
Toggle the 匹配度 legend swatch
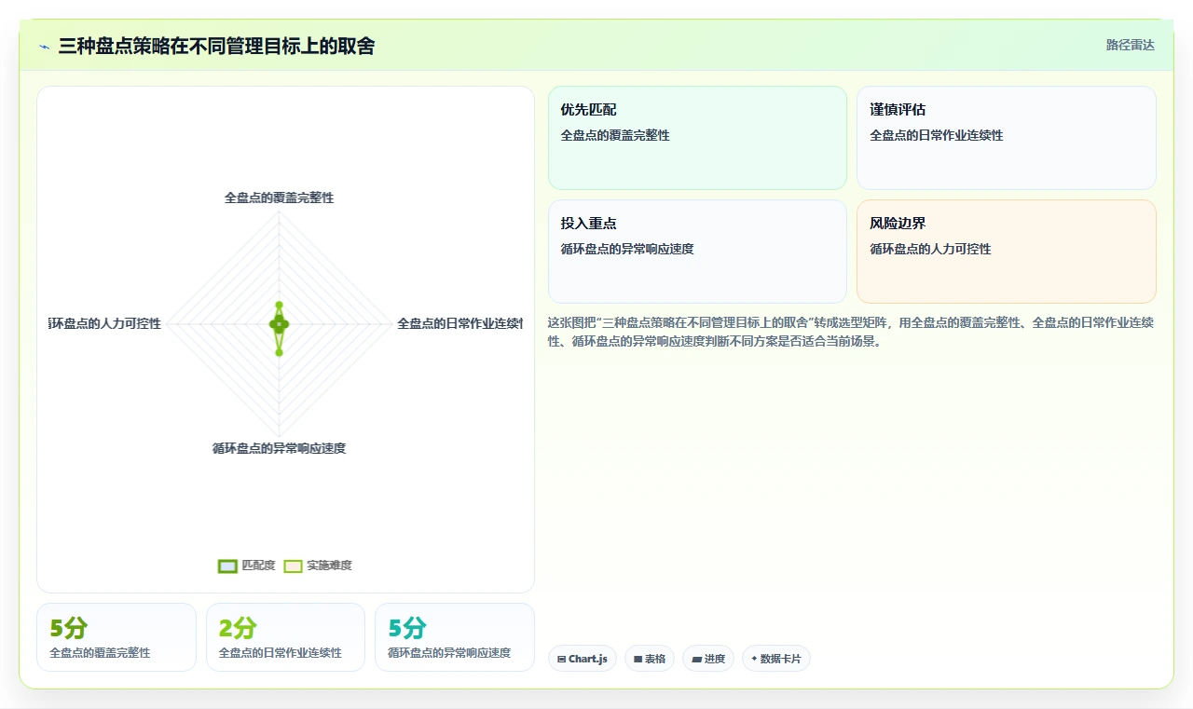[x=227, y=566]
